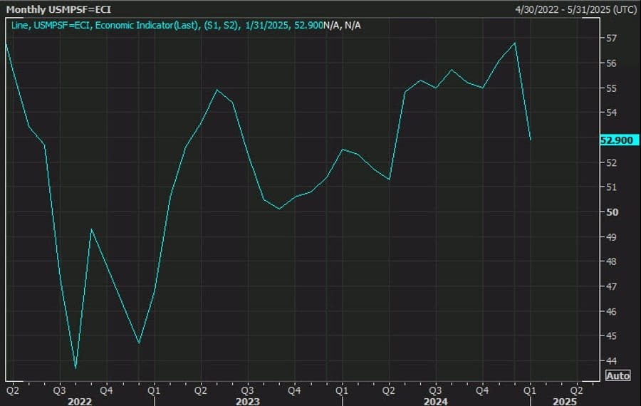Click the (S1, S2) text in legend
The width and height of the screenshot is (641, 406).
coord(222,25)
